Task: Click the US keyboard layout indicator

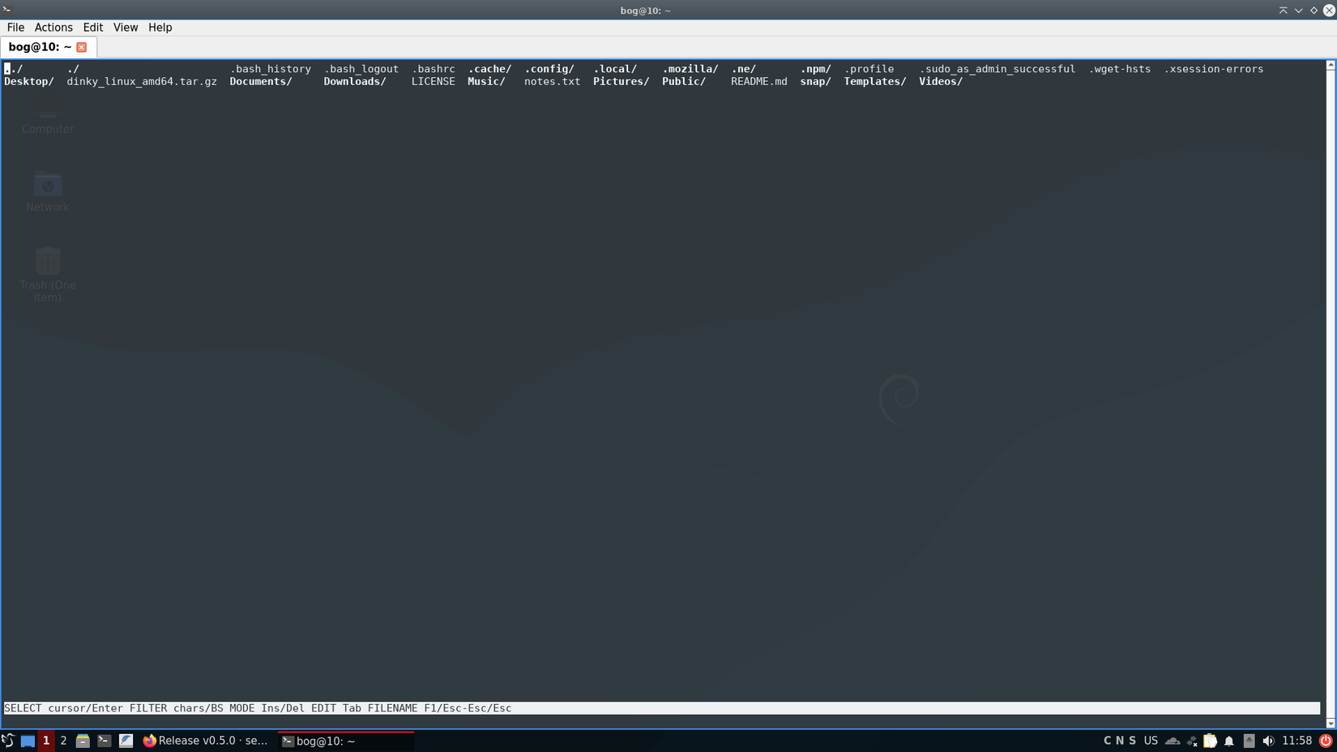Action: click(1151, 741)
